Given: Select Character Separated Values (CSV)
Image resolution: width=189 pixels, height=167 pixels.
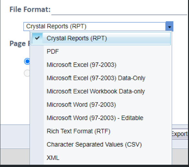Looking at the screenshot, I should (101, 144).
